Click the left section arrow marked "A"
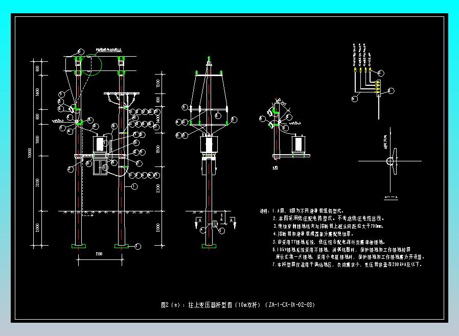 [198, 223]
